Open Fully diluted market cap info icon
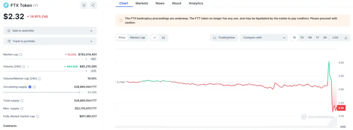 (37, 117)
